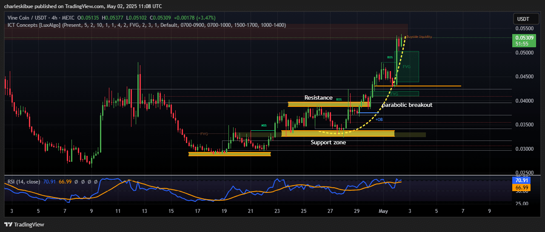Image resolution: width=545 pixels, height=232 pixels.
Task: Click the large FVG box near 0.05000
Action: [x=407, y=67]
